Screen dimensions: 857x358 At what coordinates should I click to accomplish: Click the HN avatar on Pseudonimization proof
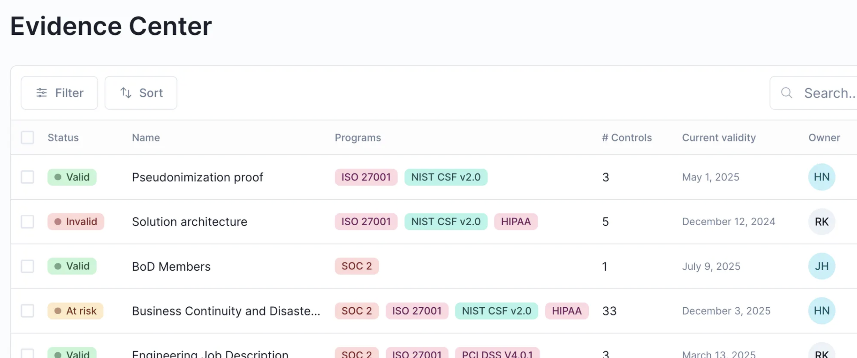(x=821, y=177)
